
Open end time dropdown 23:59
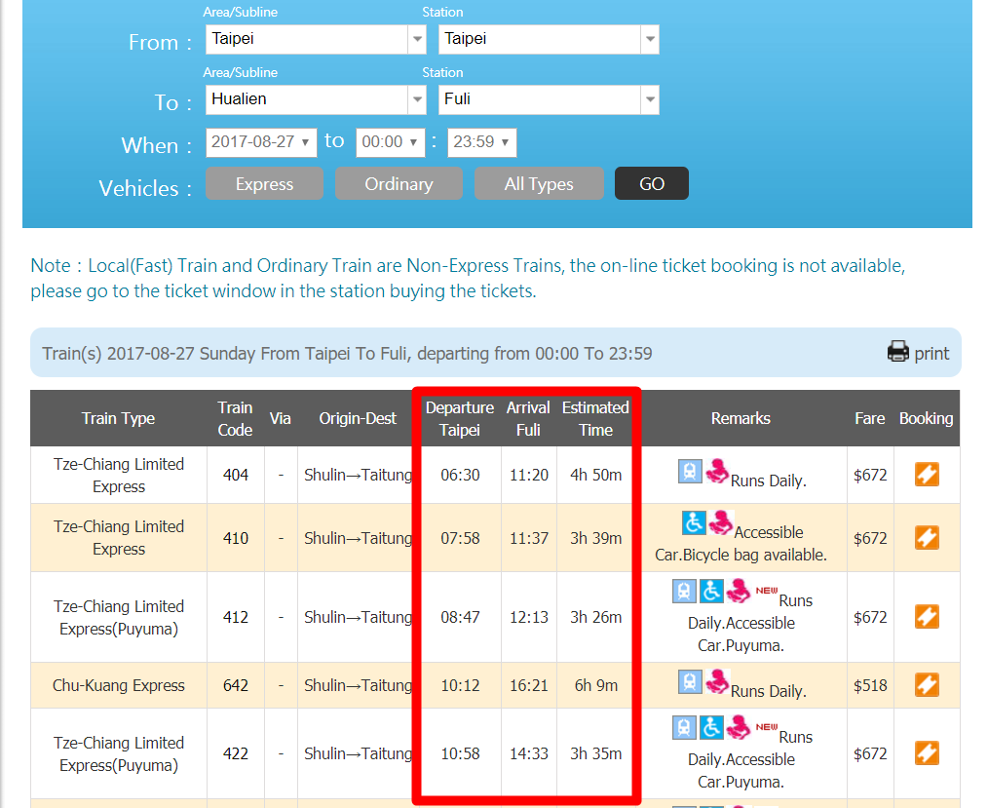[x=481, y=142]
